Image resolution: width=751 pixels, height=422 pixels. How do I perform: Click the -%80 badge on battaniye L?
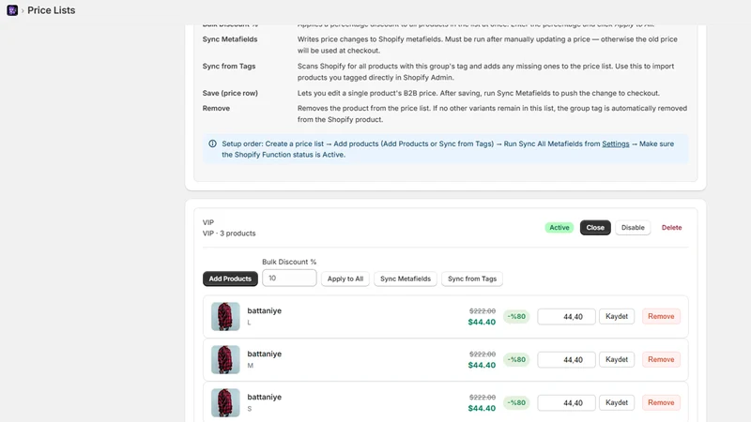(x=516, y=316)
